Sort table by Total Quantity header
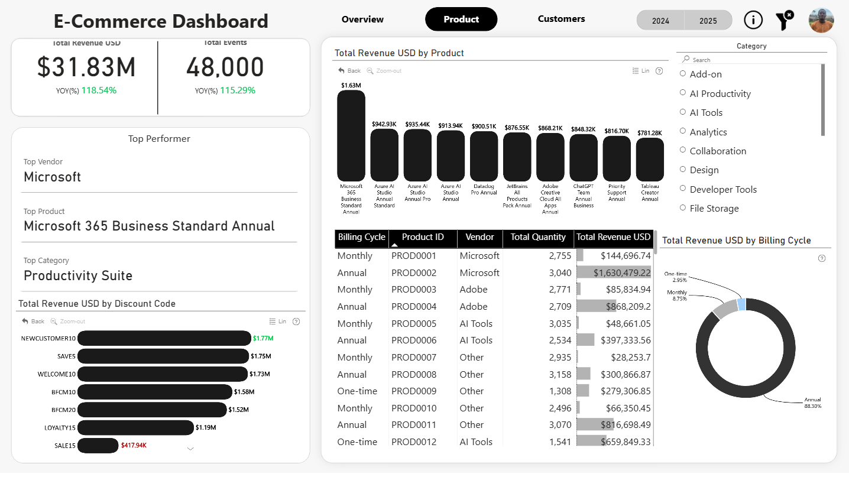The image size is (849, 477). [538, 237]
